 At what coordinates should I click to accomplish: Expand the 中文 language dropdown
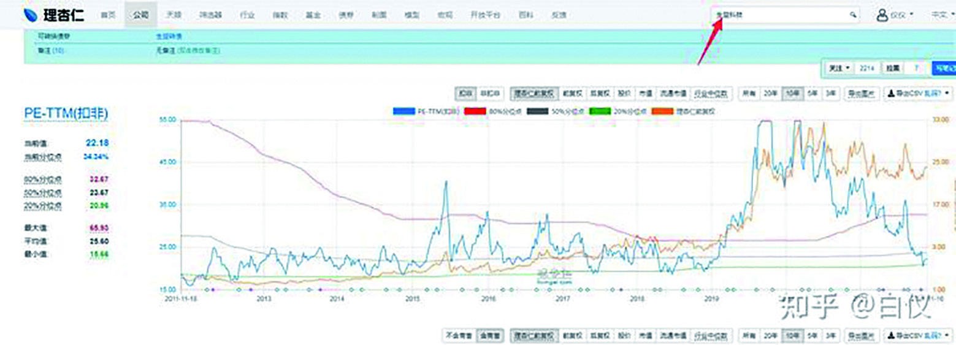coord(943,15)
